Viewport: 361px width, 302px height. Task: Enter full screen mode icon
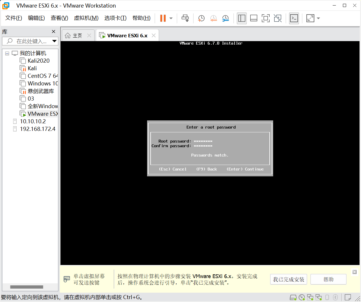point(266,18)
